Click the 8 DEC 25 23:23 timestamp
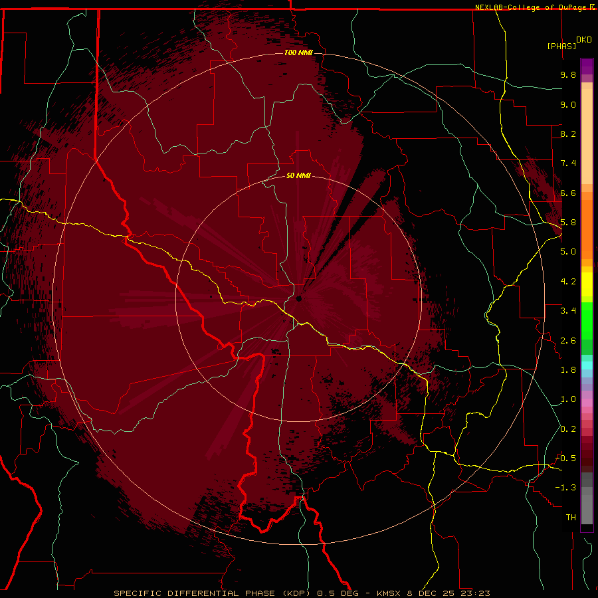 [x=449, y=593]
